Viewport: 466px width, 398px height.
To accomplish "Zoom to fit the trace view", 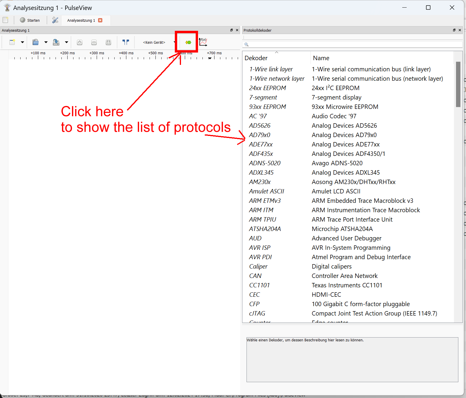I will point(108,42).
